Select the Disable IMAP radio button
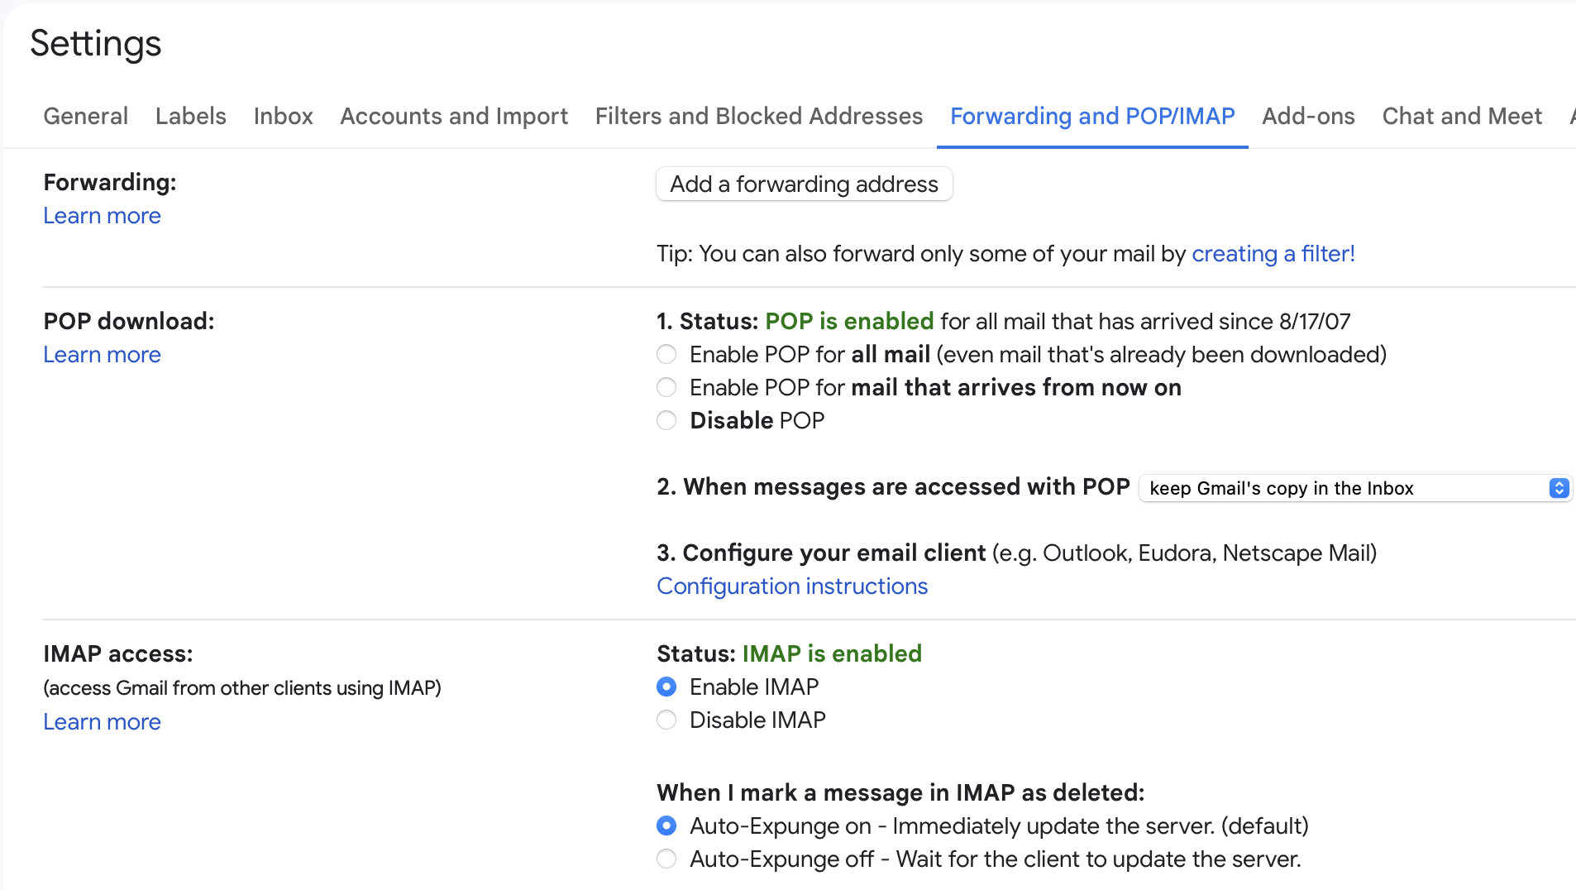Viewport: 1576px width, 890px height. (x=666, y=720)
